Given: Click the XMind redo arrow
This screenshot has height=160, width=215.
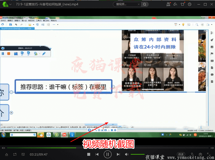Looking at the screenshot, I should pos(21,25).
